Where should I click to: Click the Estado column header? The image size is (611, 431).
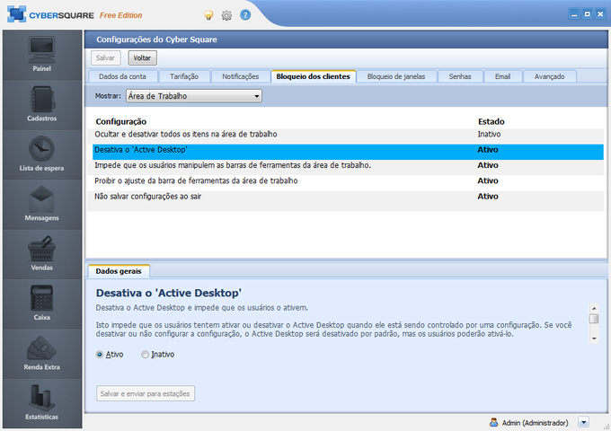pyautogui.click(x=491, y=122)
